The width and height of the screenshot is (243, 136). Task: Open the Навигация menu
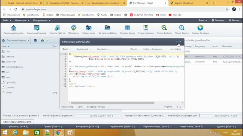(x=22, y=20)
